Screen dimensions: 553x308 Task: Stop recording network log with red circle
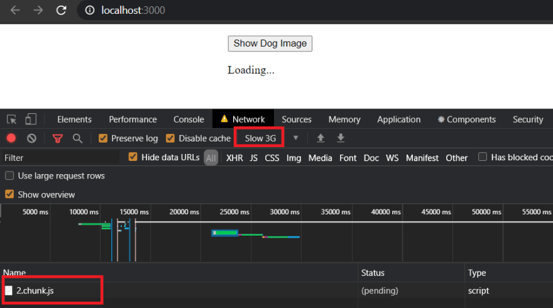11,138
